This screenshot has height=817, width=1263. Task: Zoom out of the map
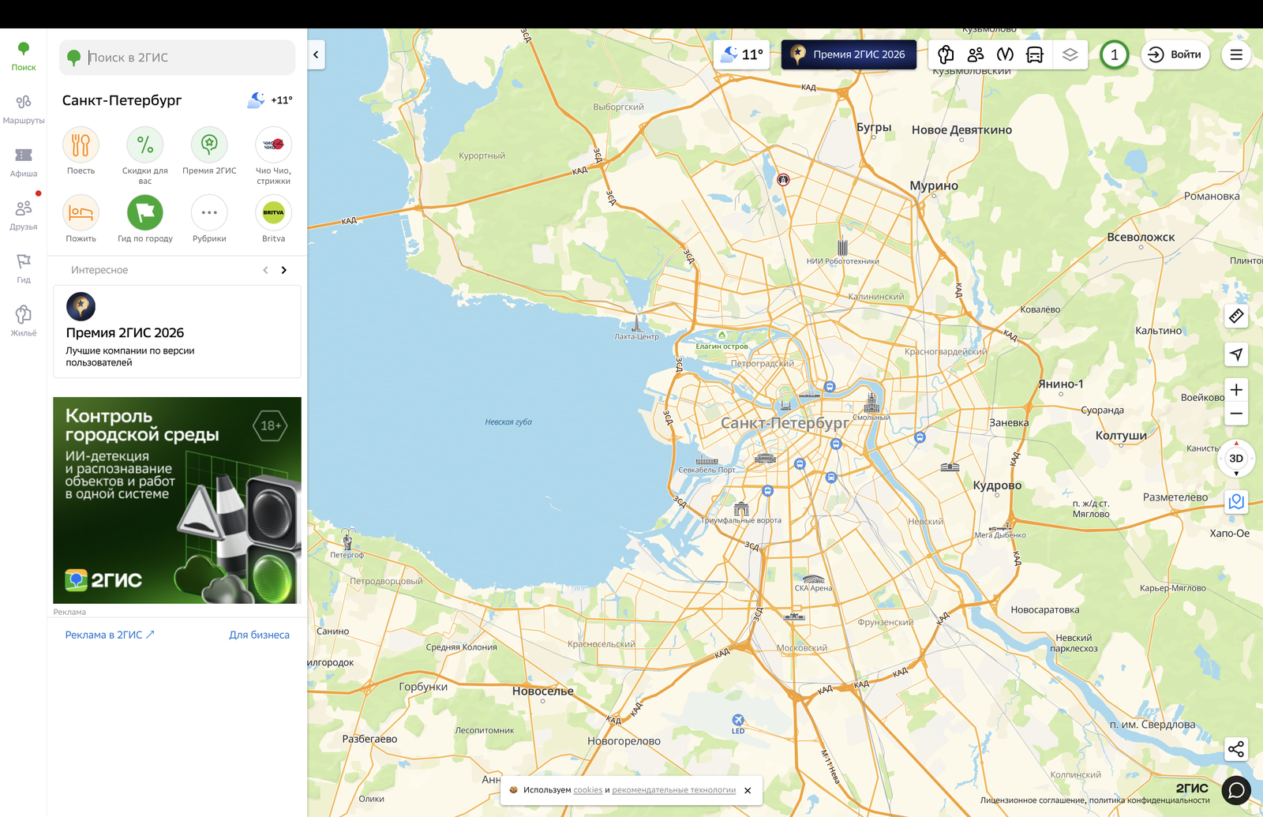tap(1236, 414)
